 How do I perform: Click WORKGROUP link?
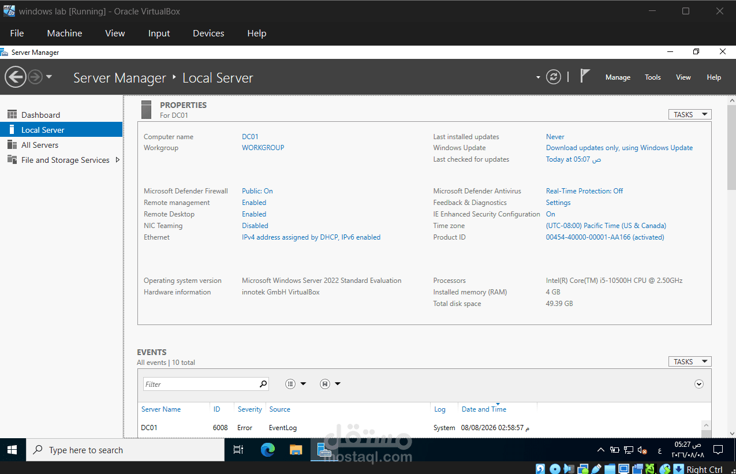[263, 148]
